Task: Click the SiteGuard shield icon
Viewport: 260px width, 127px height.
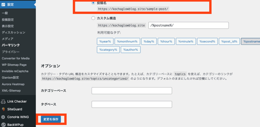Action: (x=3, y=109)
